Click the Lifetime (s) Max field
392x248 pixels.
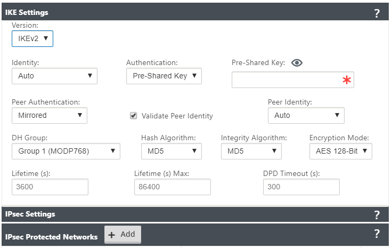tap(173, 187)
